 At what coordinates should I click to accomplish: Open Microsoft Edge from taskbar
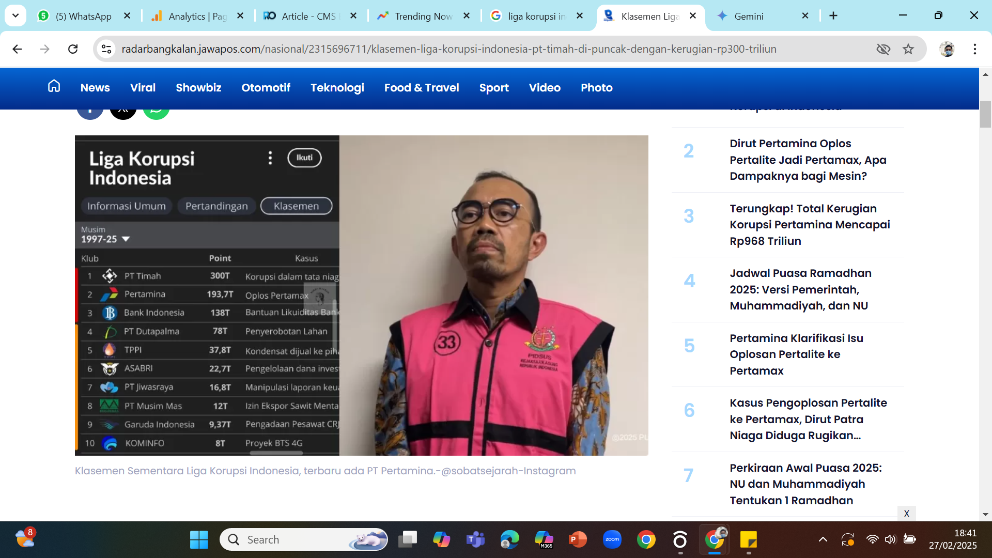[x=509, y=539]
